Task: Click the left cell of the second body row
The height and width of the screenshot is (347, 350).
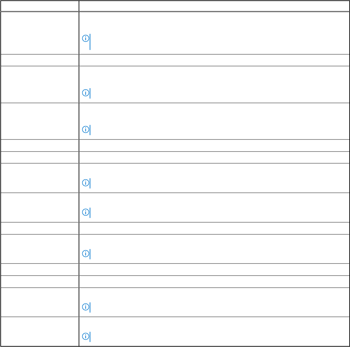Action: tap(40, 60)
